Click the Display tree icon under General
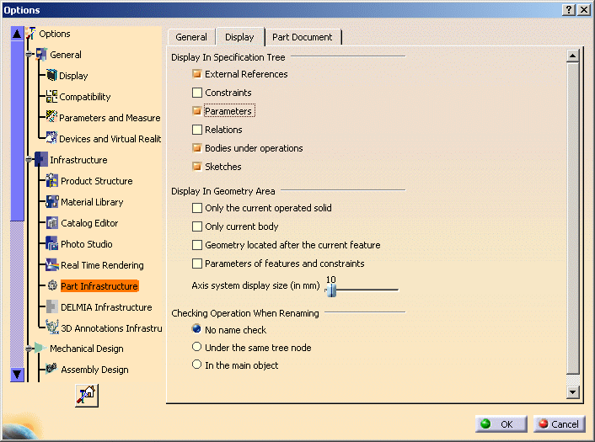The image size is (595, 442). (52, 76)
